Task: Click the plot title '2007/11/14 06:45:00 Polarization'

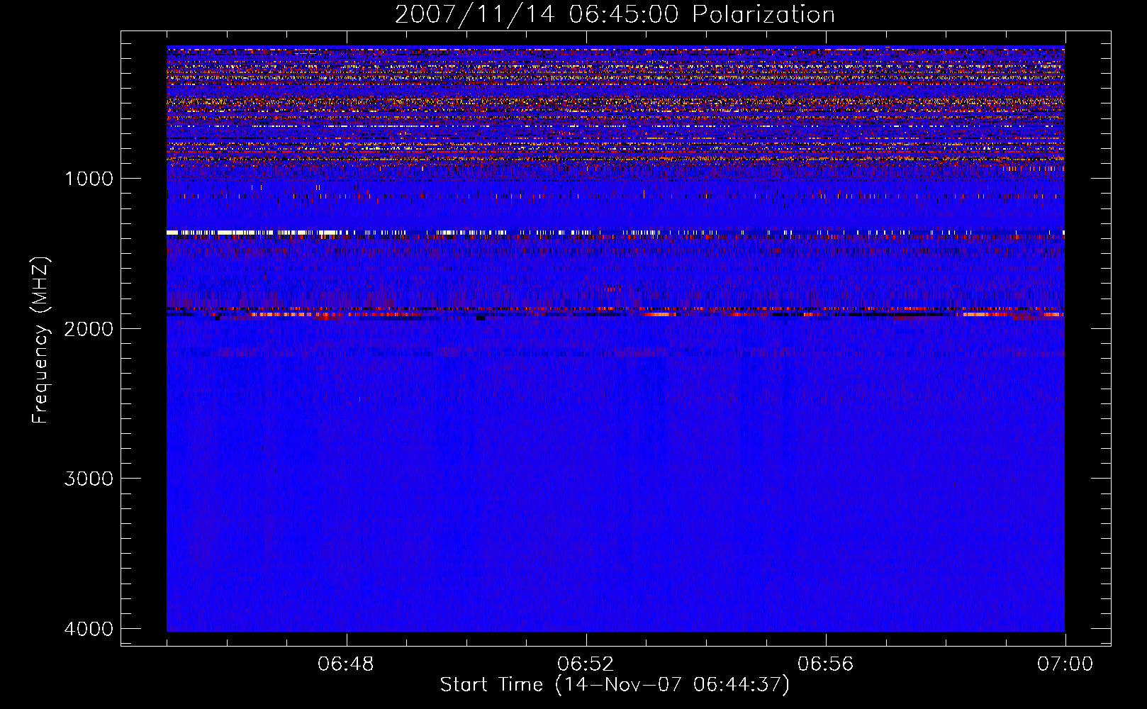Action: coord(615,14)
